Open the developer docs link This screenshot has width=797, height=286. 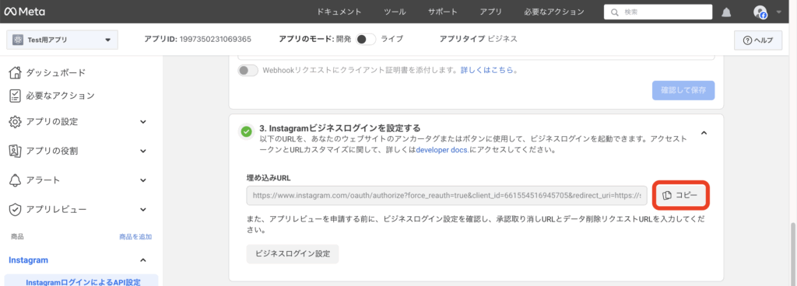(x=442, y=151)
